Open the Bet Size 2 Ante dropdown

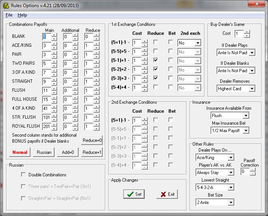click(230, 203)
